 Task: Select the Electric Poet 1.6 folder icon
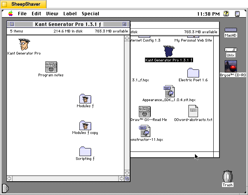(x=193, y=73)
